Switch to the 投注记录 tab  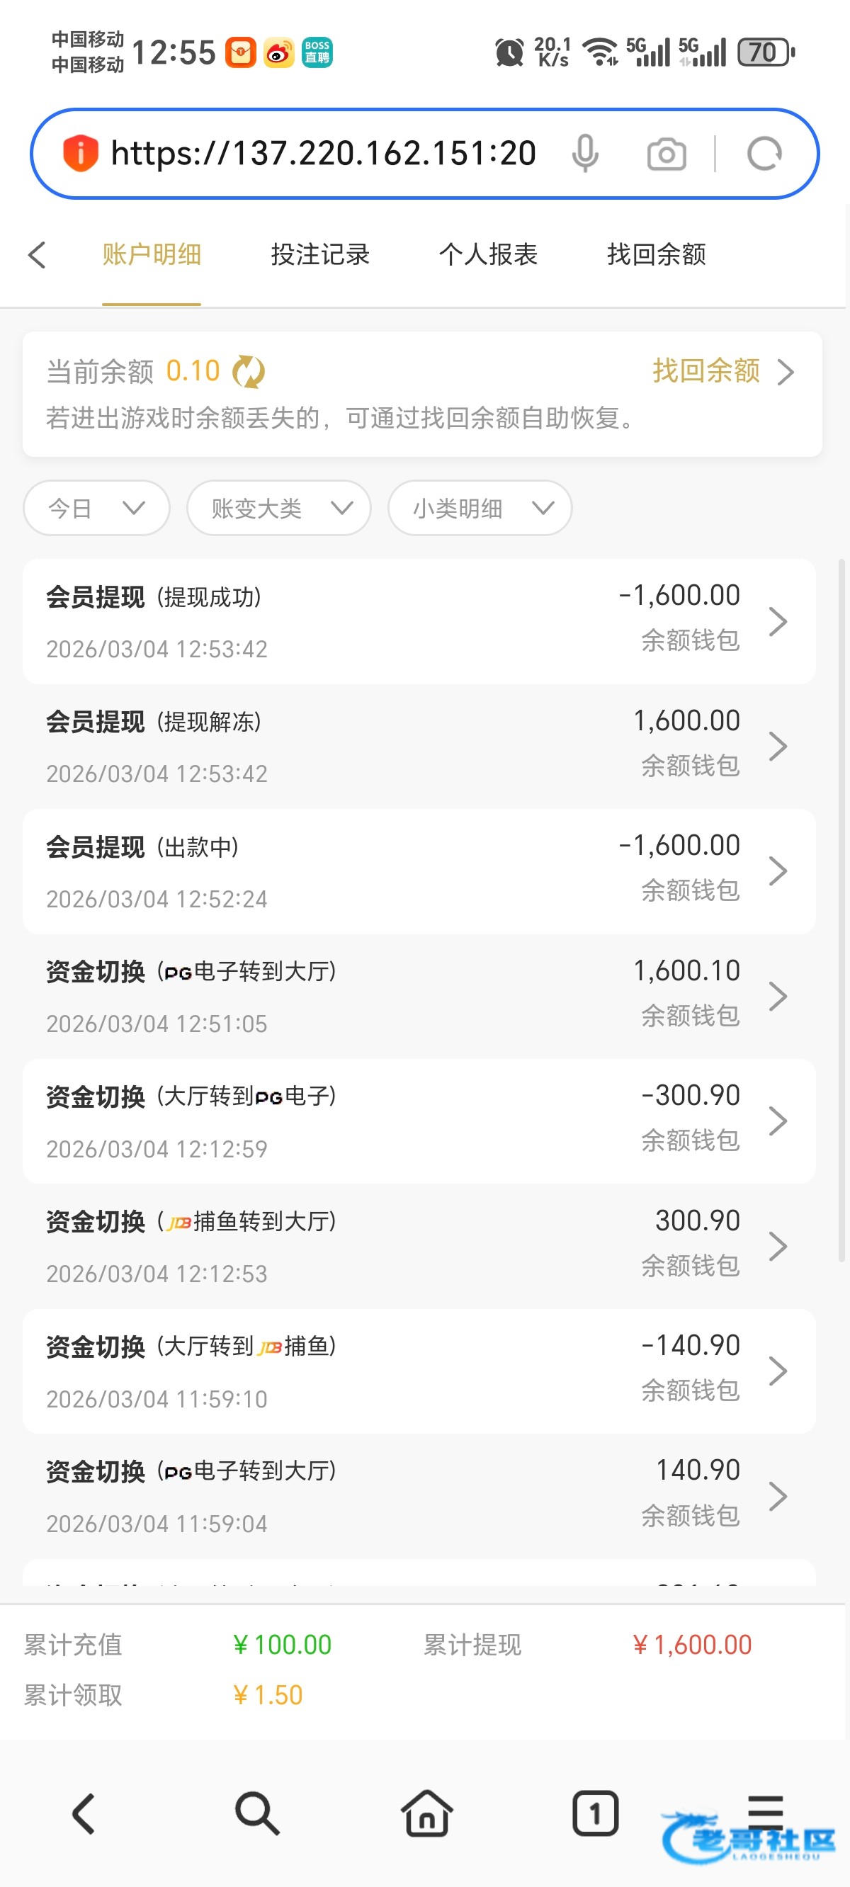tap(320, 255)
